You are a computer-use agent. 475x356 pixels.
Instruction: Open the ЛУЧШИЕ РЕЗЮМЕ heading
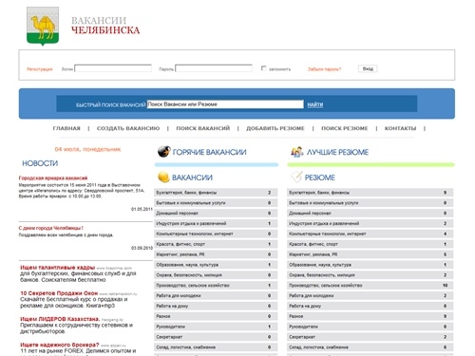[337, 152]
